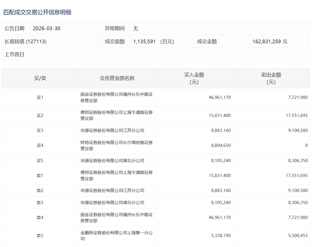Select the sell amount 5,500,455
This screenshot has height=247, width=312.
point(298,236)
